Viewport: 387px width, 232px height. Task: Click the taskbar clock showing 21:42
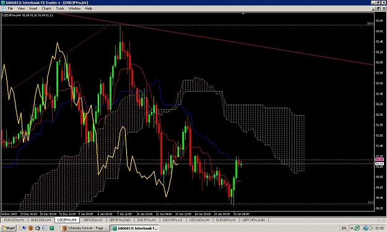click(380, 228)
